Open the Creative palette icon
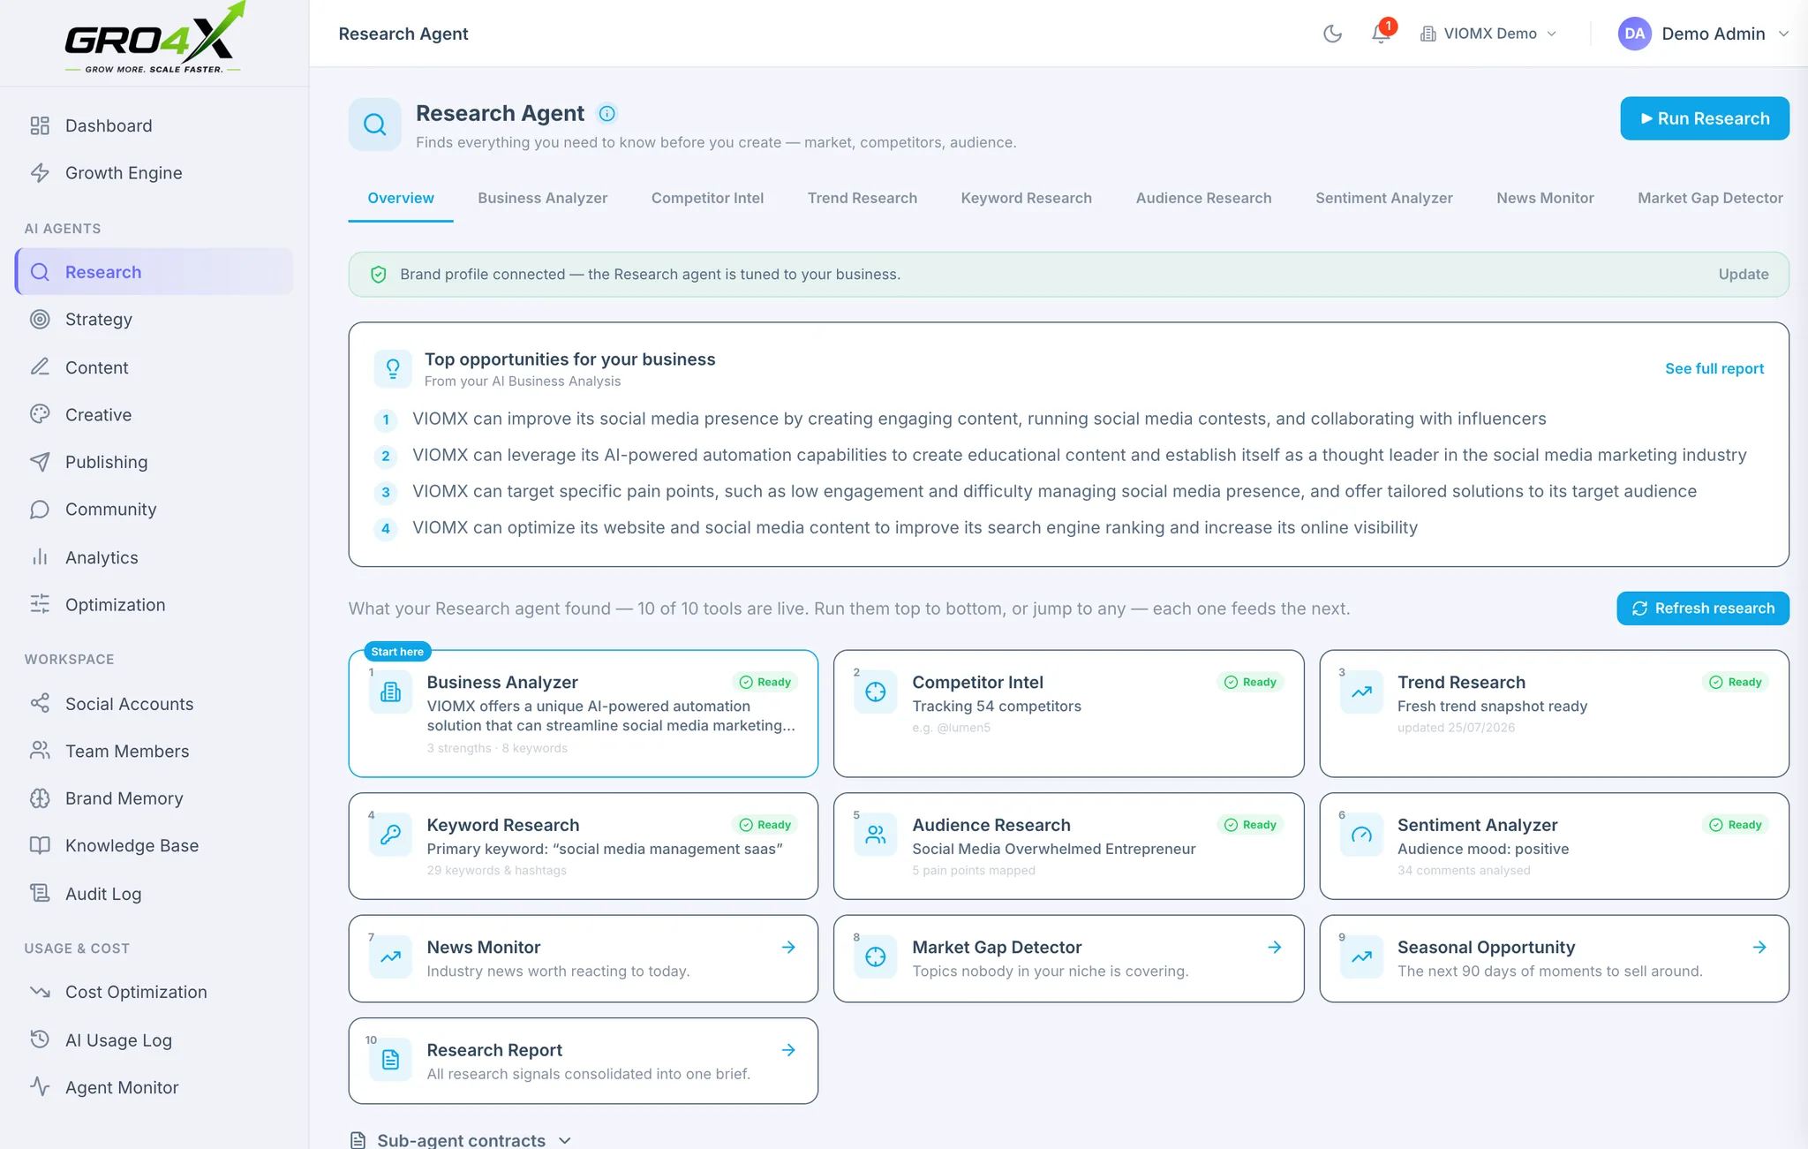 pos(40,414)
